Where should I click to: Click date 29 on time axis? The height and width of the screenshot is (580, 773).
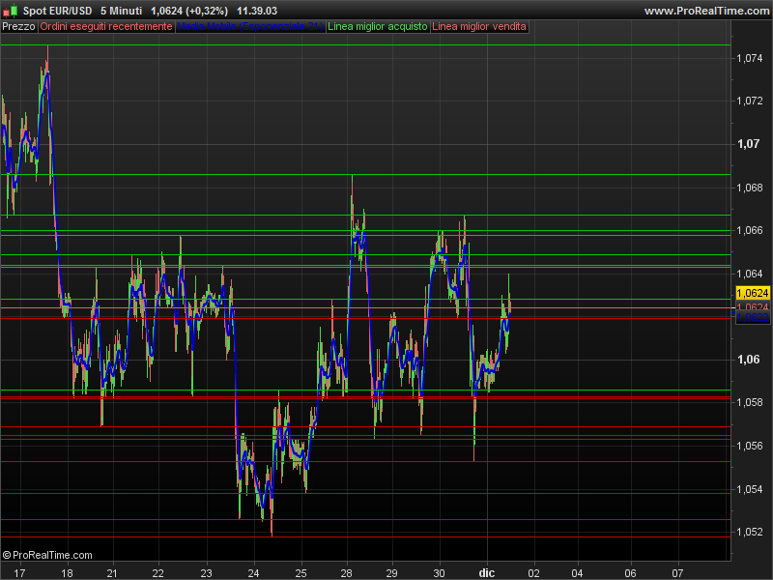click(391, 573)
